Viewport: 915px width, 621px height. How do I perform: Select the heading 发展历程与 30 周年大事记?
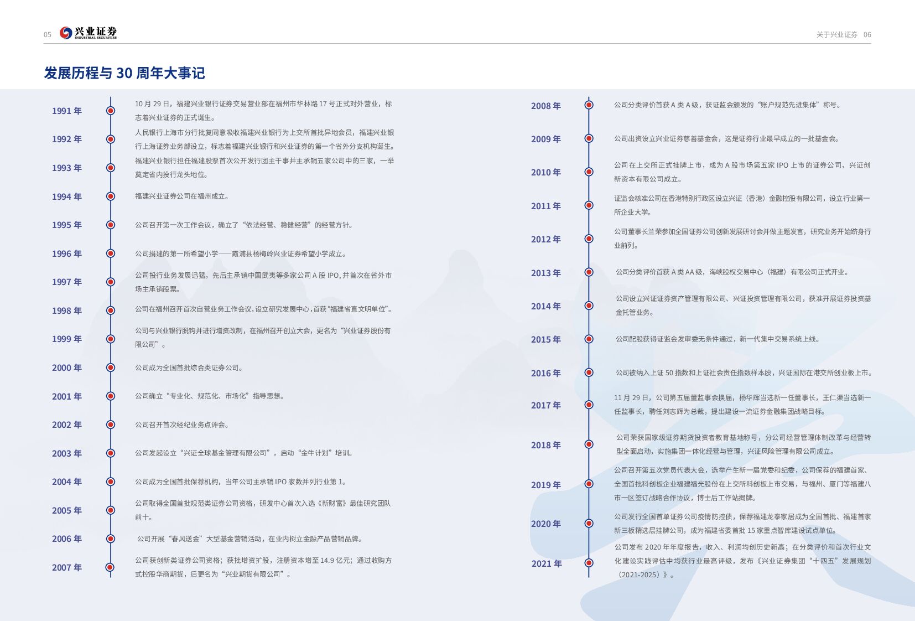[124, 73]
